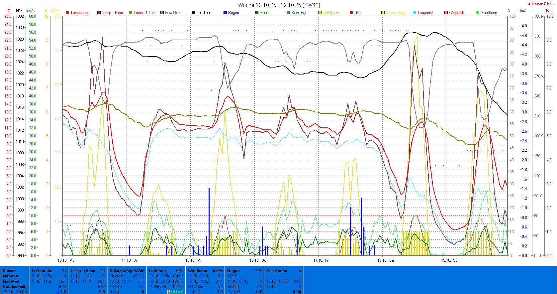This screenshot has height=294, width=557.
Task: Toggle the Solarstrahlg legend label
Action: tap(395, 13)
